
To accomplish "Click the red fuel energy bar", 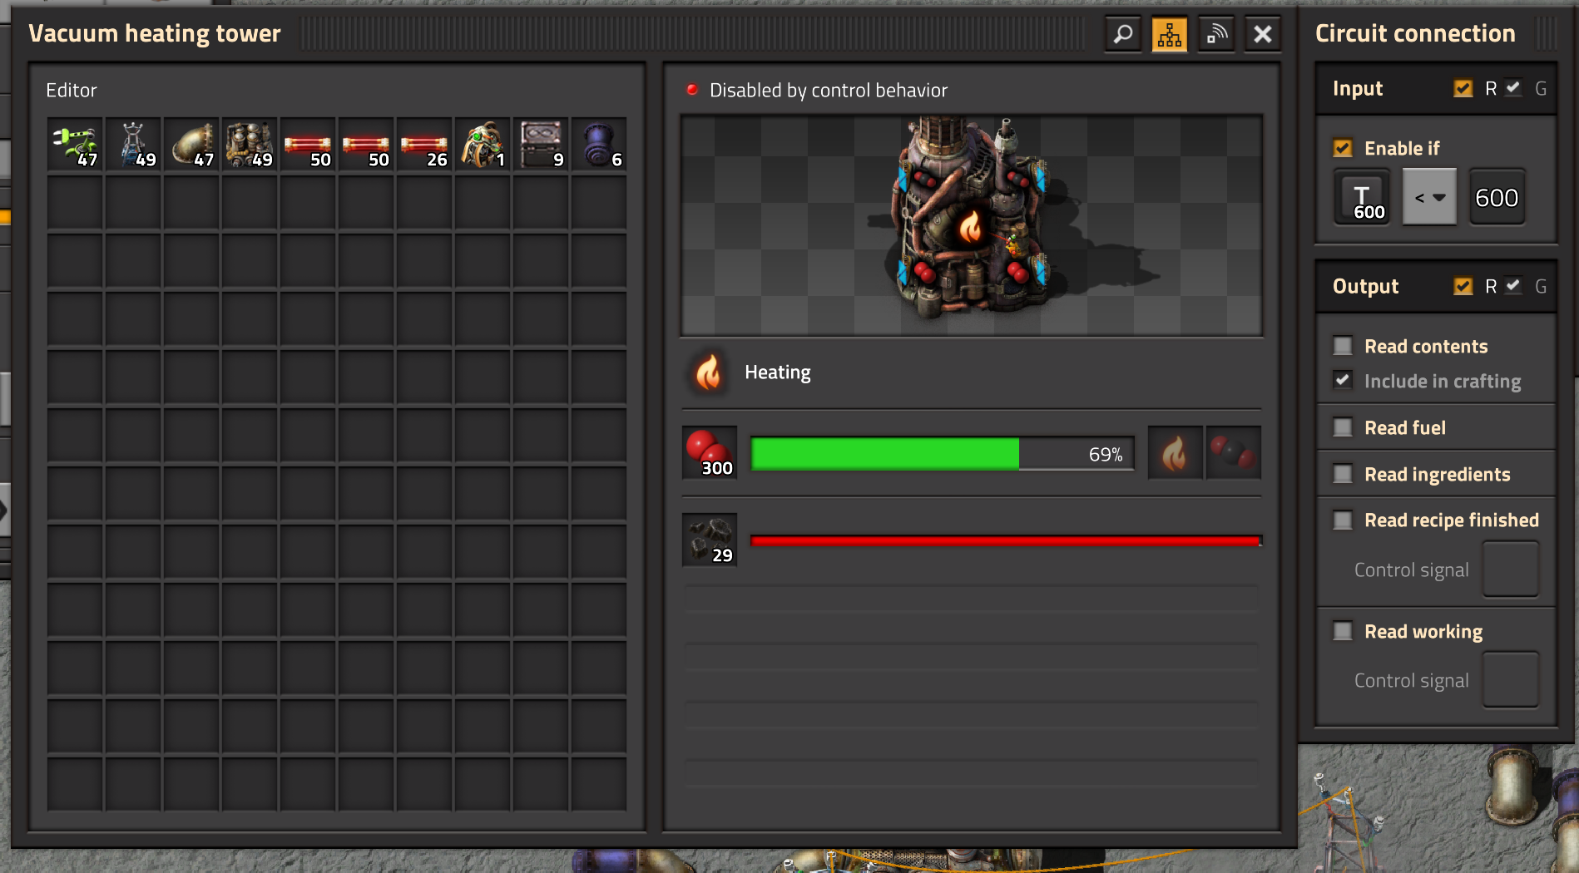I will coord(1006,541).
